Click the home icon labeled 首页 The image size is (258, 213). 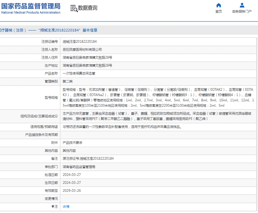(219, 5)
